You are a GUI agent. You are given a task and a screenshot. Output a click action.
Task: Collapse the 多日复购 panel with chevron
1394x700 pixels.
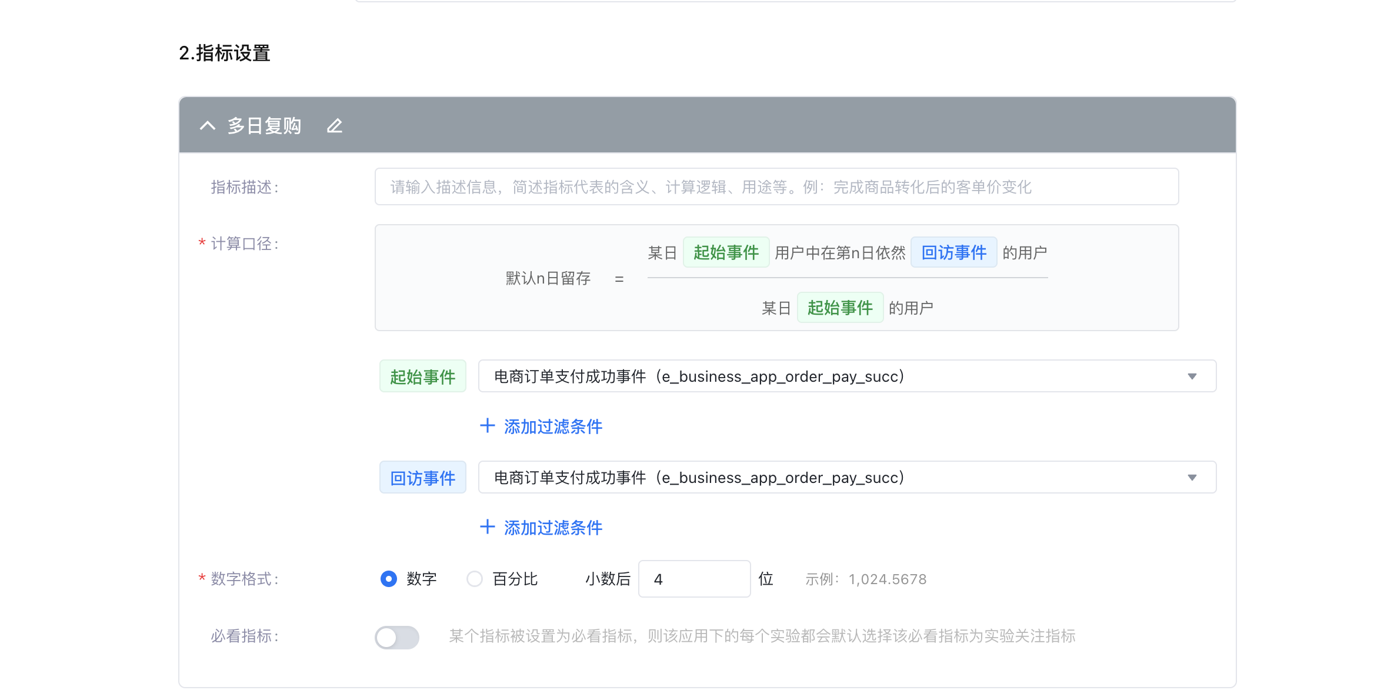click(208, 126)
